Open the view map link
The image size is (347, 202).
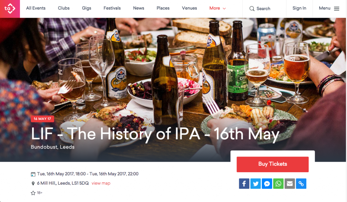click(101, 183)
